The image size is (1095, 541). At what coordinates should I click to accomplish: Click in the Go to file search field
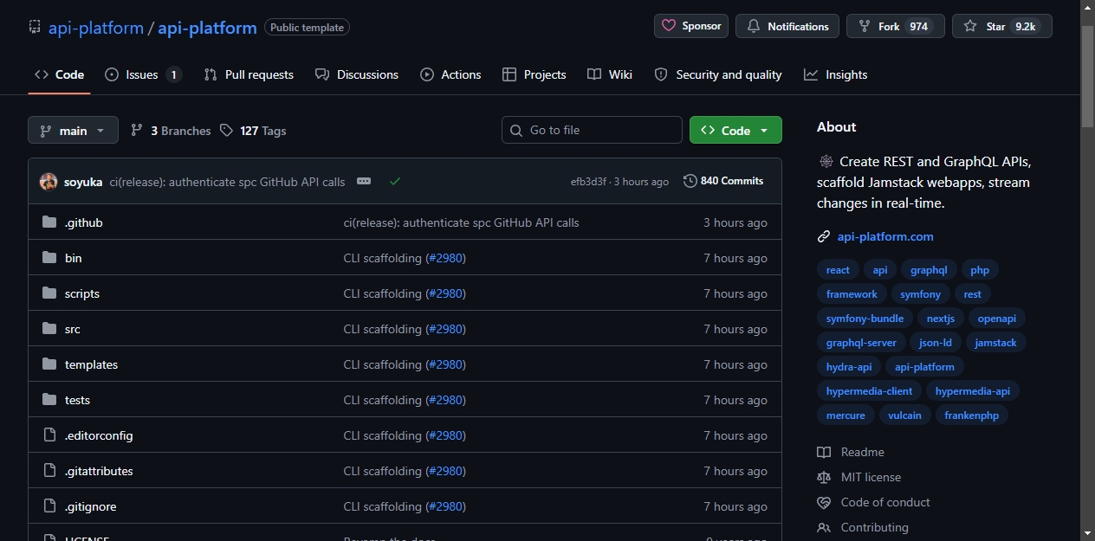point(592,130)
